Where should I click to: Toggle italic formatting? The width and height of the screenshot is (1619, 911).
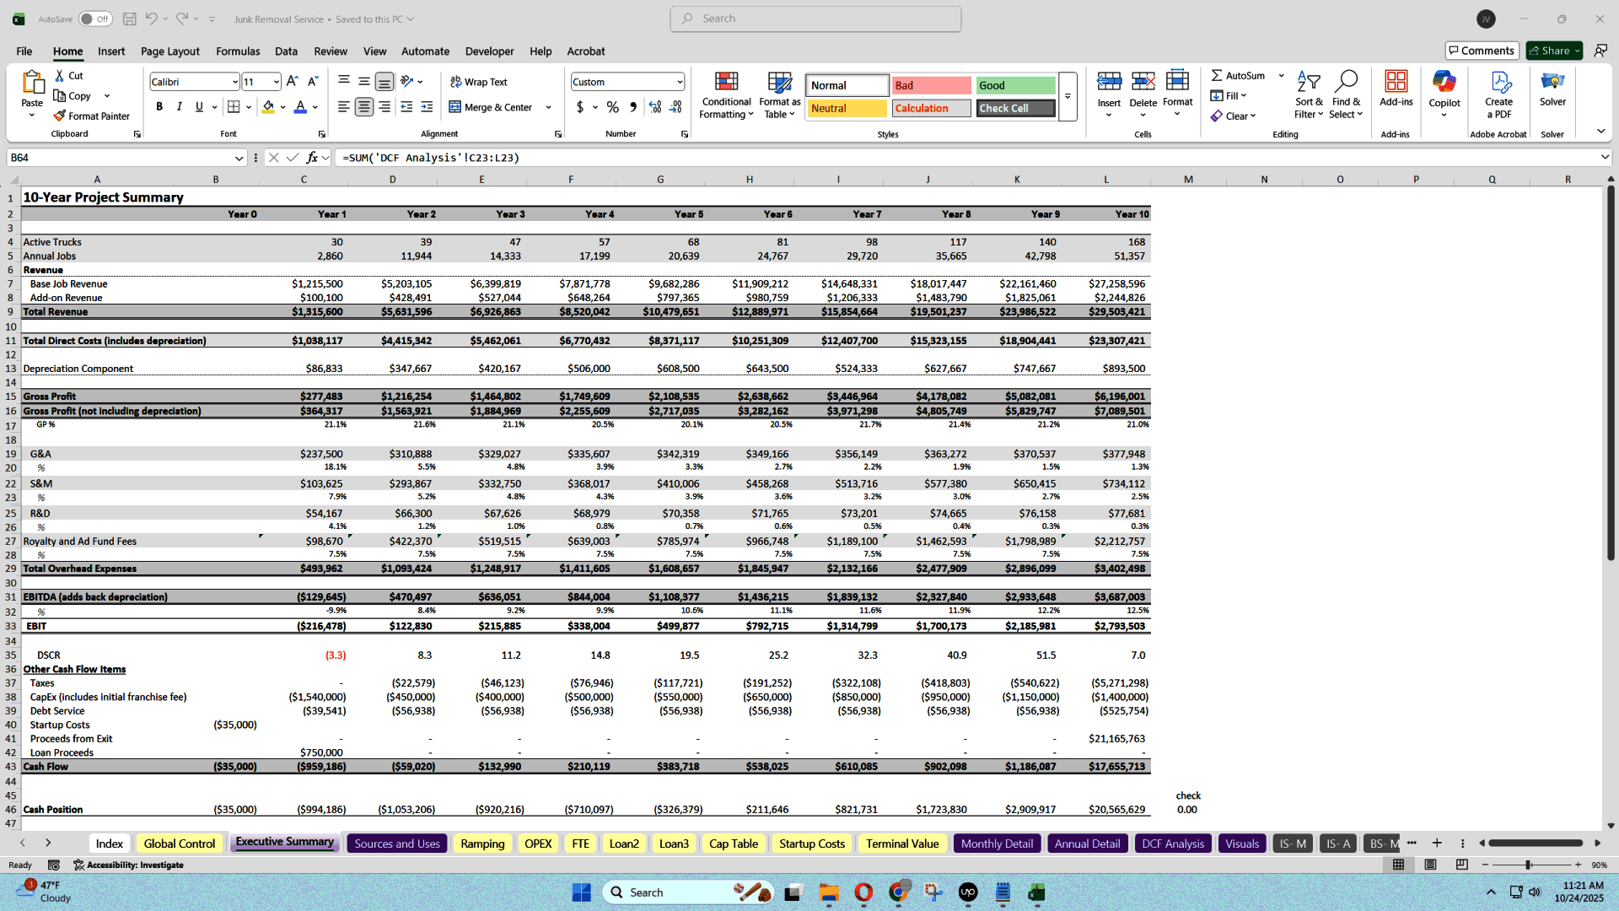(x=179, y=106)
